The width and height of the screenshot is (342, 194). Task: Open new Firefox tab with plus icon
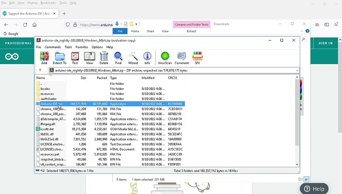[x=64, y=13]
